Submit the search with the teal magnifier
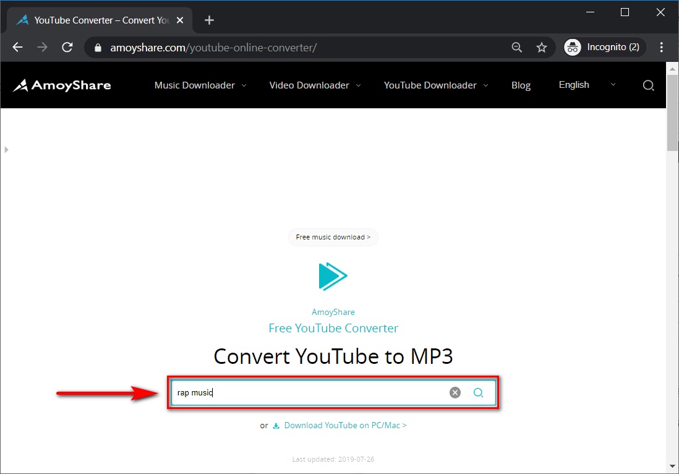Screen dimensions: 679x474 point(478,392)
